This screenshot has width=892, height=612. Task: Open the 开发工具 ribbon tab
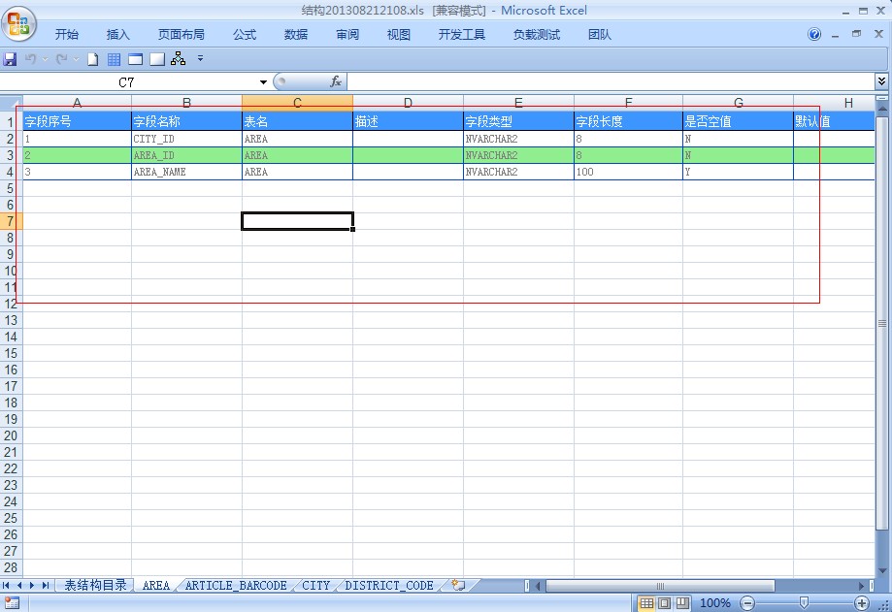pos(461,35)
